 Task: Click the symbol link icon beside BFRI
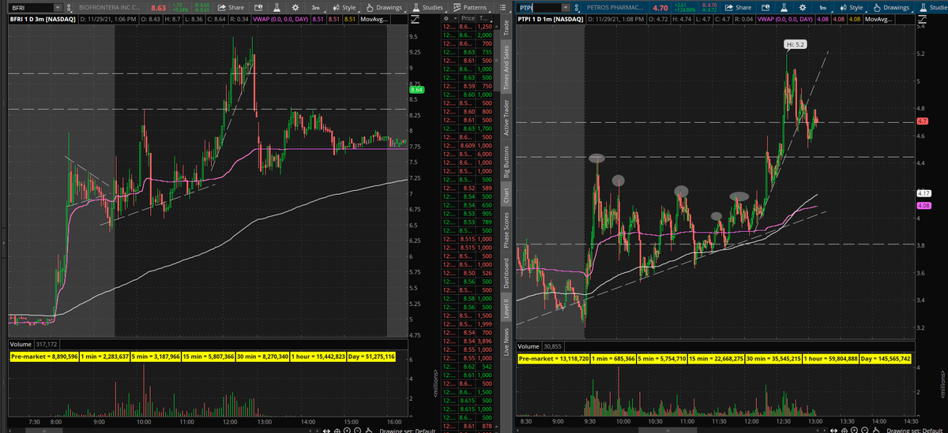click(x=70, y=7)
